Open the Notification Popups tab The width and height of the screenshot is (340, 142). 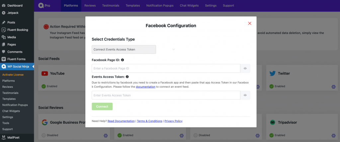coord(160,6)
